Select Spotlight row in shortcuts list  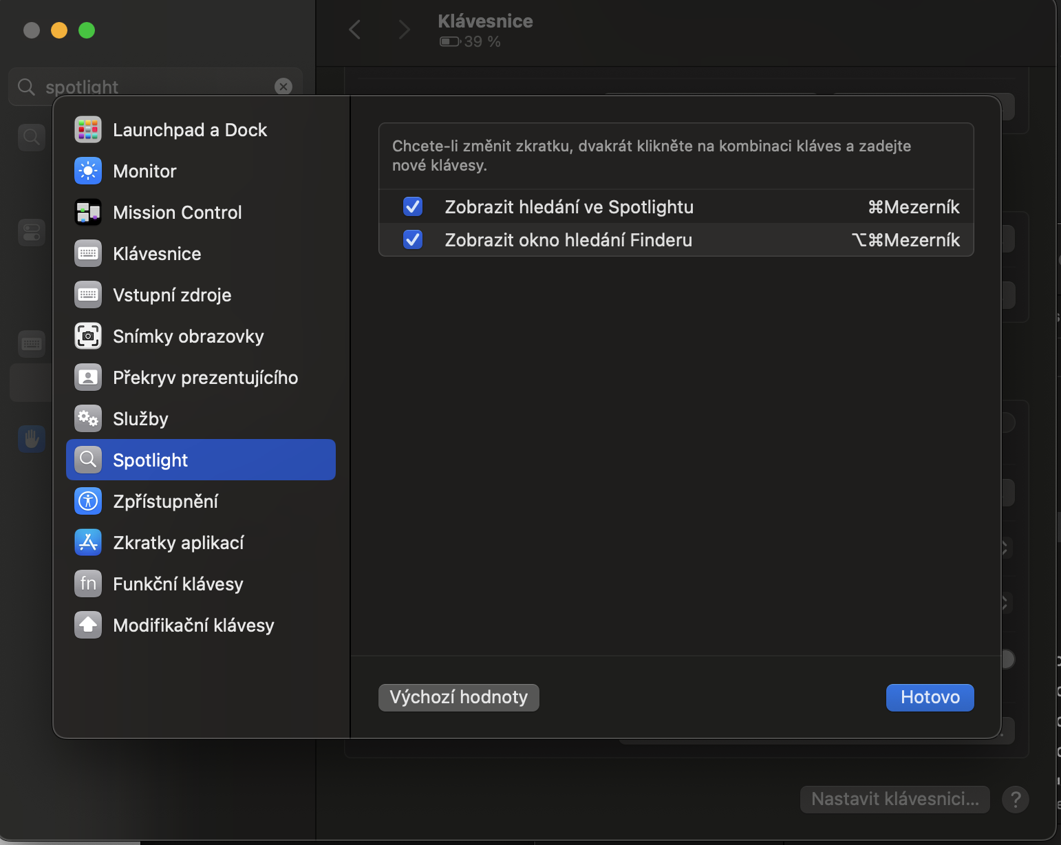[x=201, y=460]
